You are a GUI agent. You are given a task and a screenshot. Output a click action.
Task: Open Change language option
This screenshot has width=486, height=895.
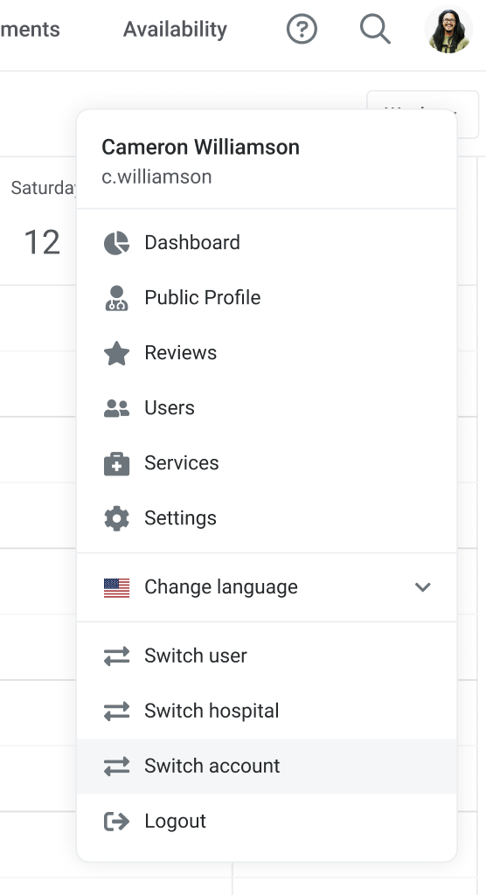pyautogui.click(x=267, y=587)
